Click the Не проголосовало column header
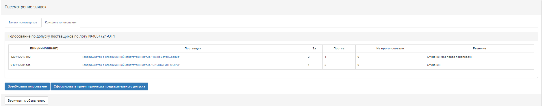Viewport: 542px width, 108px height. click(x=390, y=49)
